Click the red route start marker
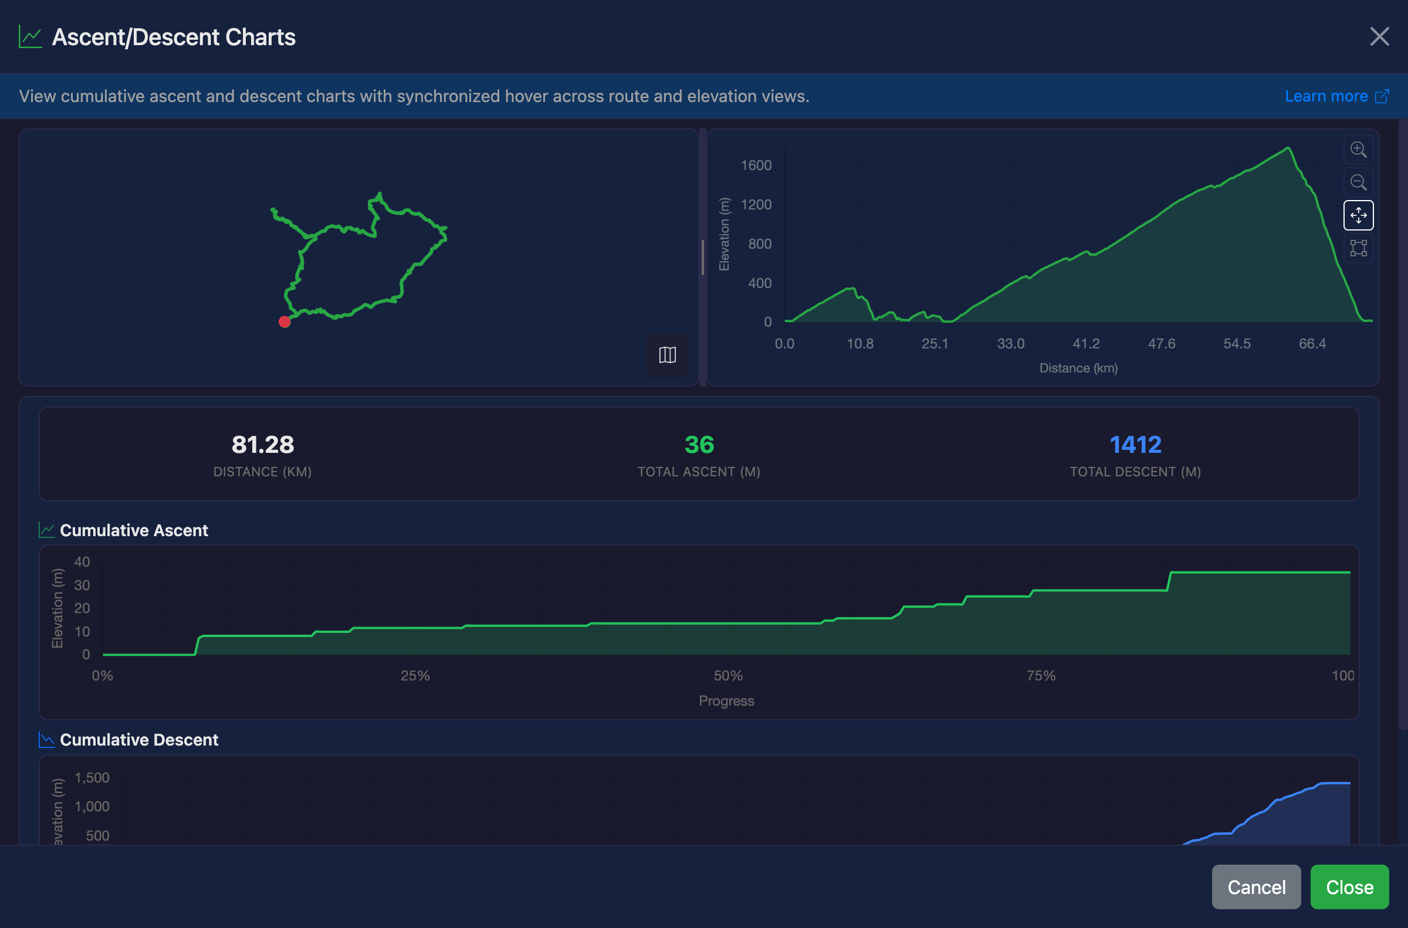 click(x=285, y=322)
